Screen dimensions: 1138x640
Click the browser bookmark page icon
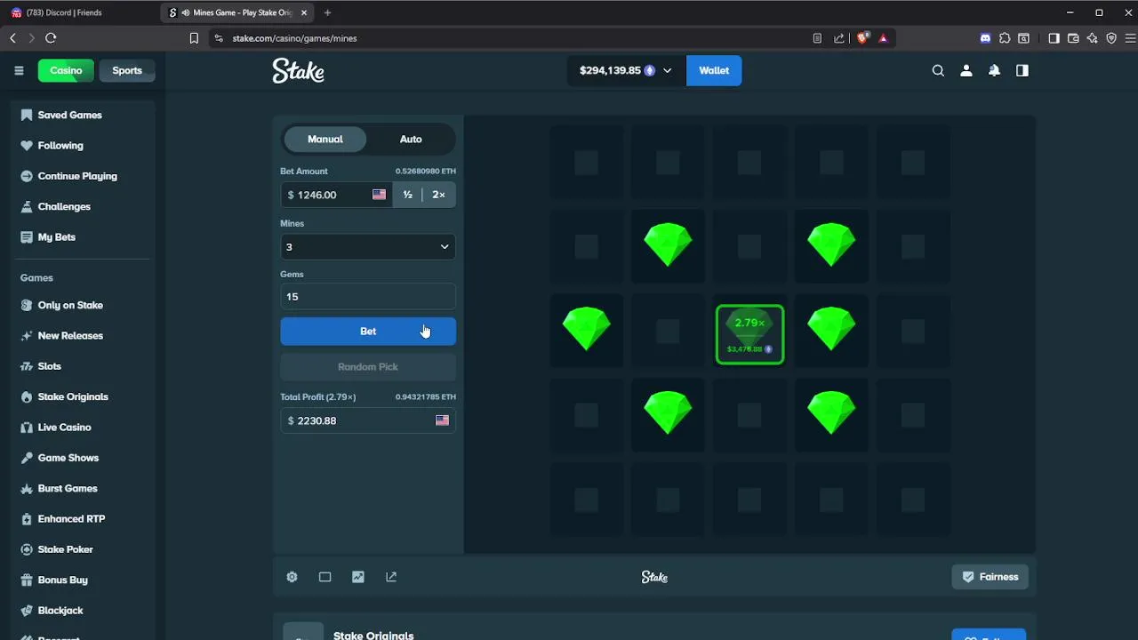tap(194, 38)
